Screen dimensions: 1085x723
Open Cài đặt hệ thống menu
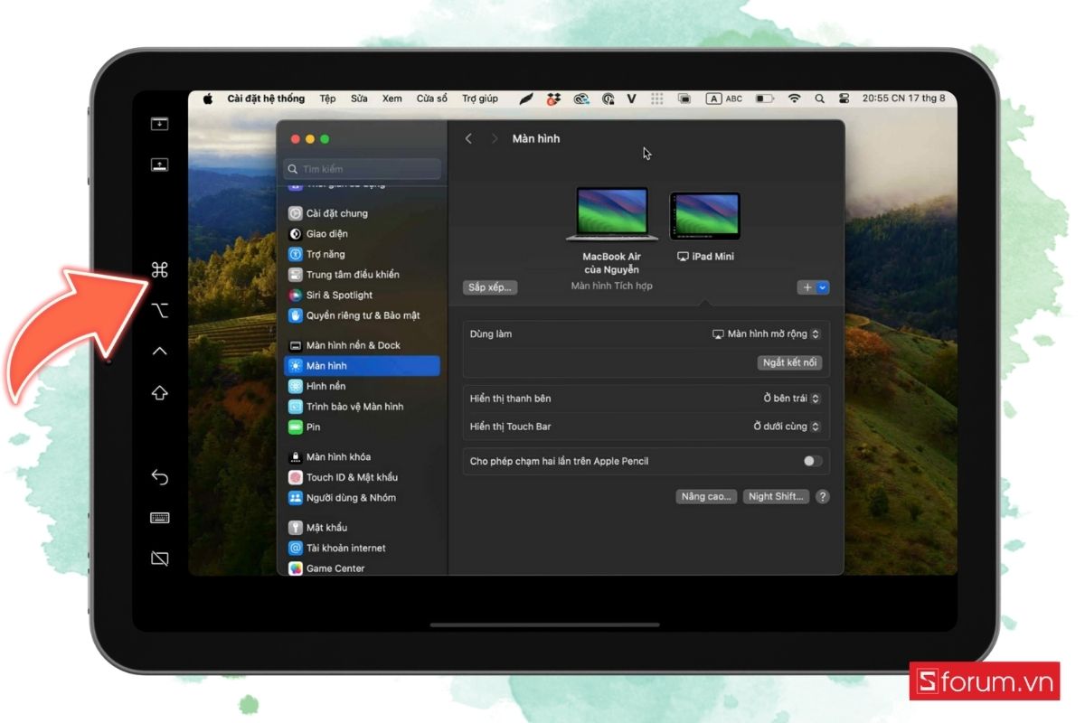click(266, 99)
